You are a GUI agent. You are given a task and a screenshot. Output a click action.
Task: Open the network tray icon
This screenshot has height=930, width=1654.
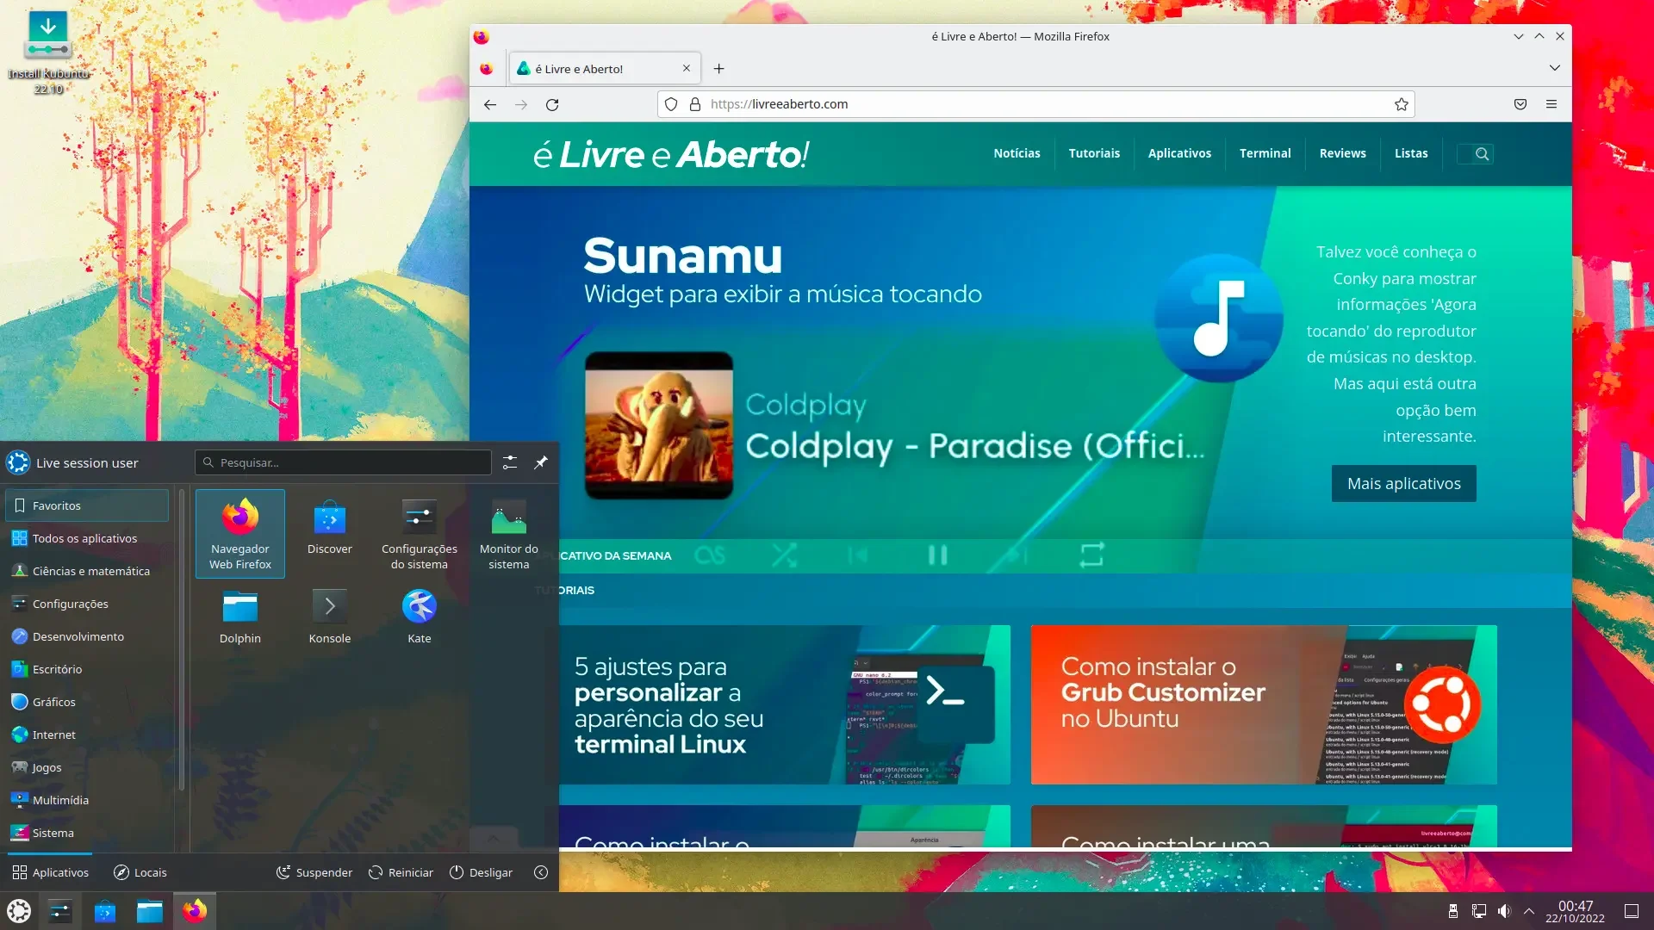(1479, 911)
